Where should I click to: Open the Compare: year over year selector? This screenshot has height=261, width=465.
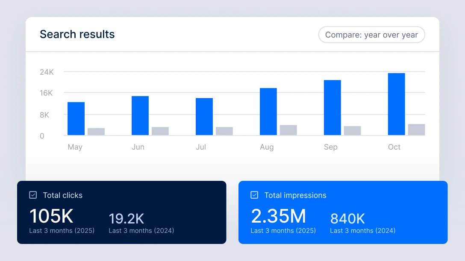tap(371, 35)
